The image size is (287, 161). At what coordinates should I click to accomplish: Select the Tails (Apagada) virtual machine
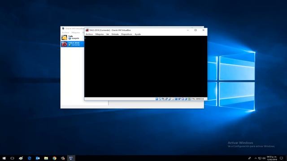73,37
